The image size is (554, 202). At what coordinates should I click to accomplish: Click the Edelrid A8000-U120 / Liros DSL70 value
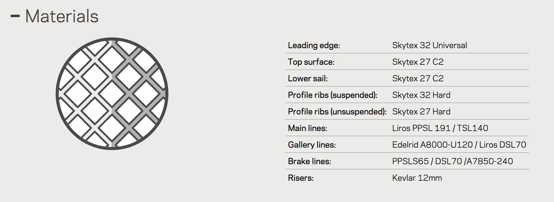459,145
